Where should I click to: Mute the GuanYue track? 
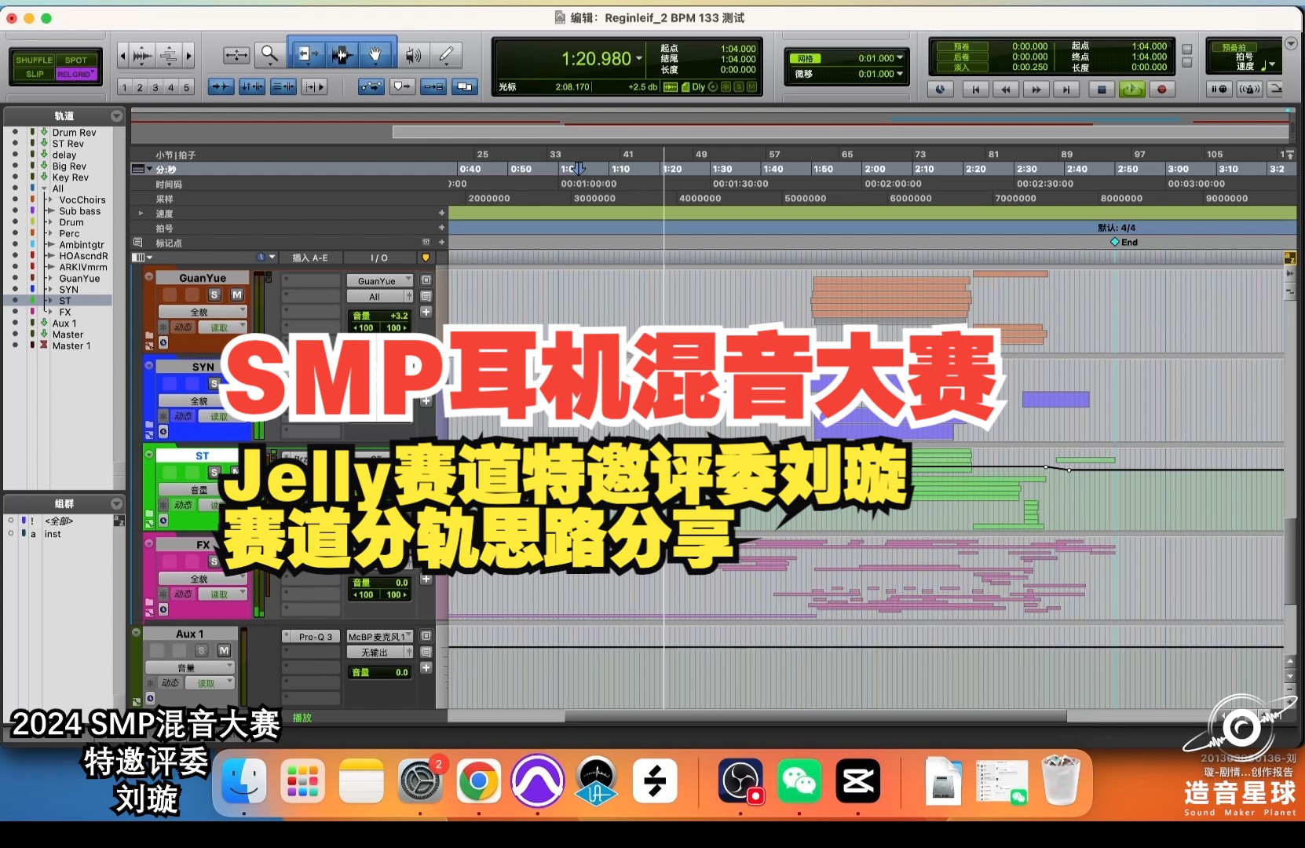tap(236, 295)
